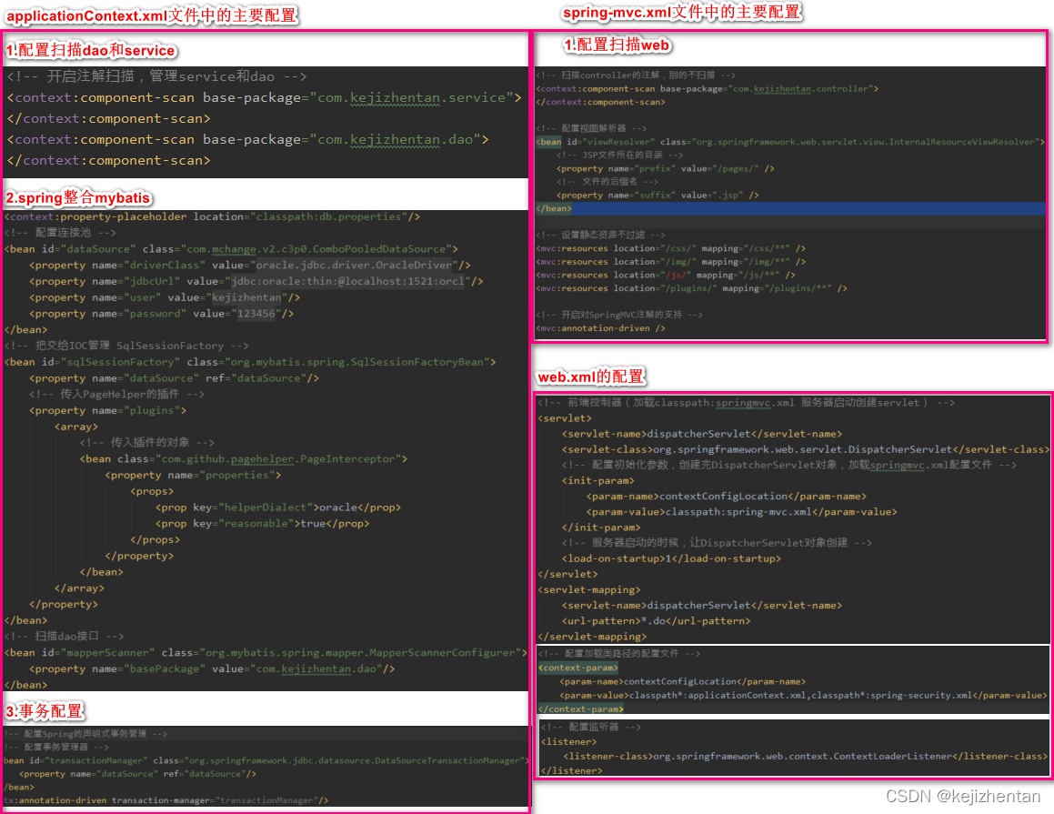Click the '2.spring整合mybatis' label

pos(78,197)
